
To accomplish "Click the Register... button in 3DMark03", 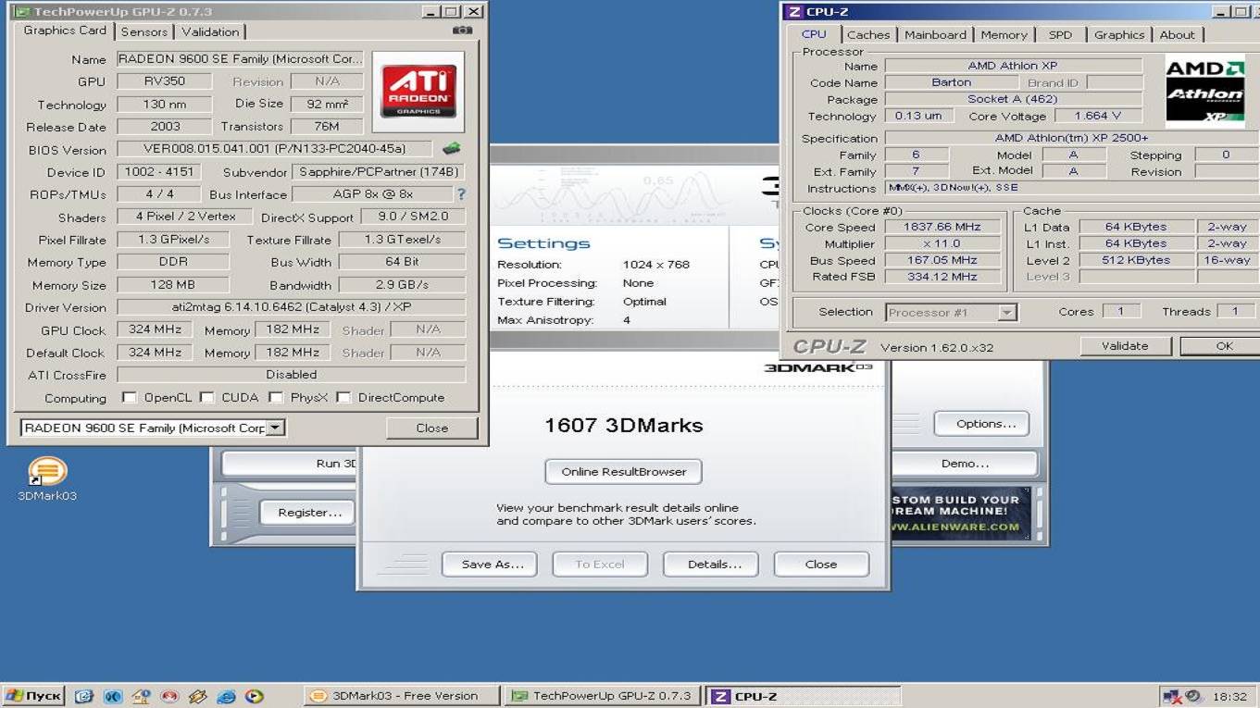I will click(306, 513).
